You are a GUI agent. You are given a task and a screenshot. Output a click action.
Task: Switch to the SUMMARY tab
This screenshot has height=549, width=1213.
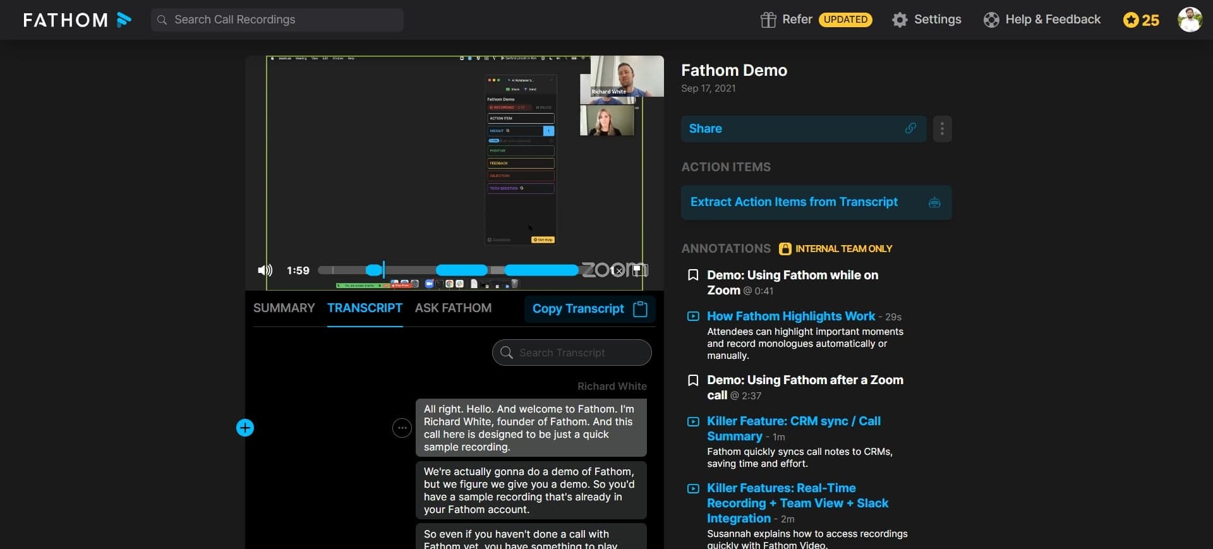pos(284,308)
